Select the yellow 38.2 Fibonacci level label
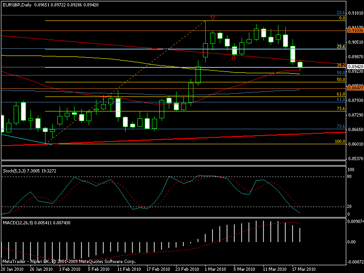The width and height of the screenshot is (364, 273). [x=340, y=65]
